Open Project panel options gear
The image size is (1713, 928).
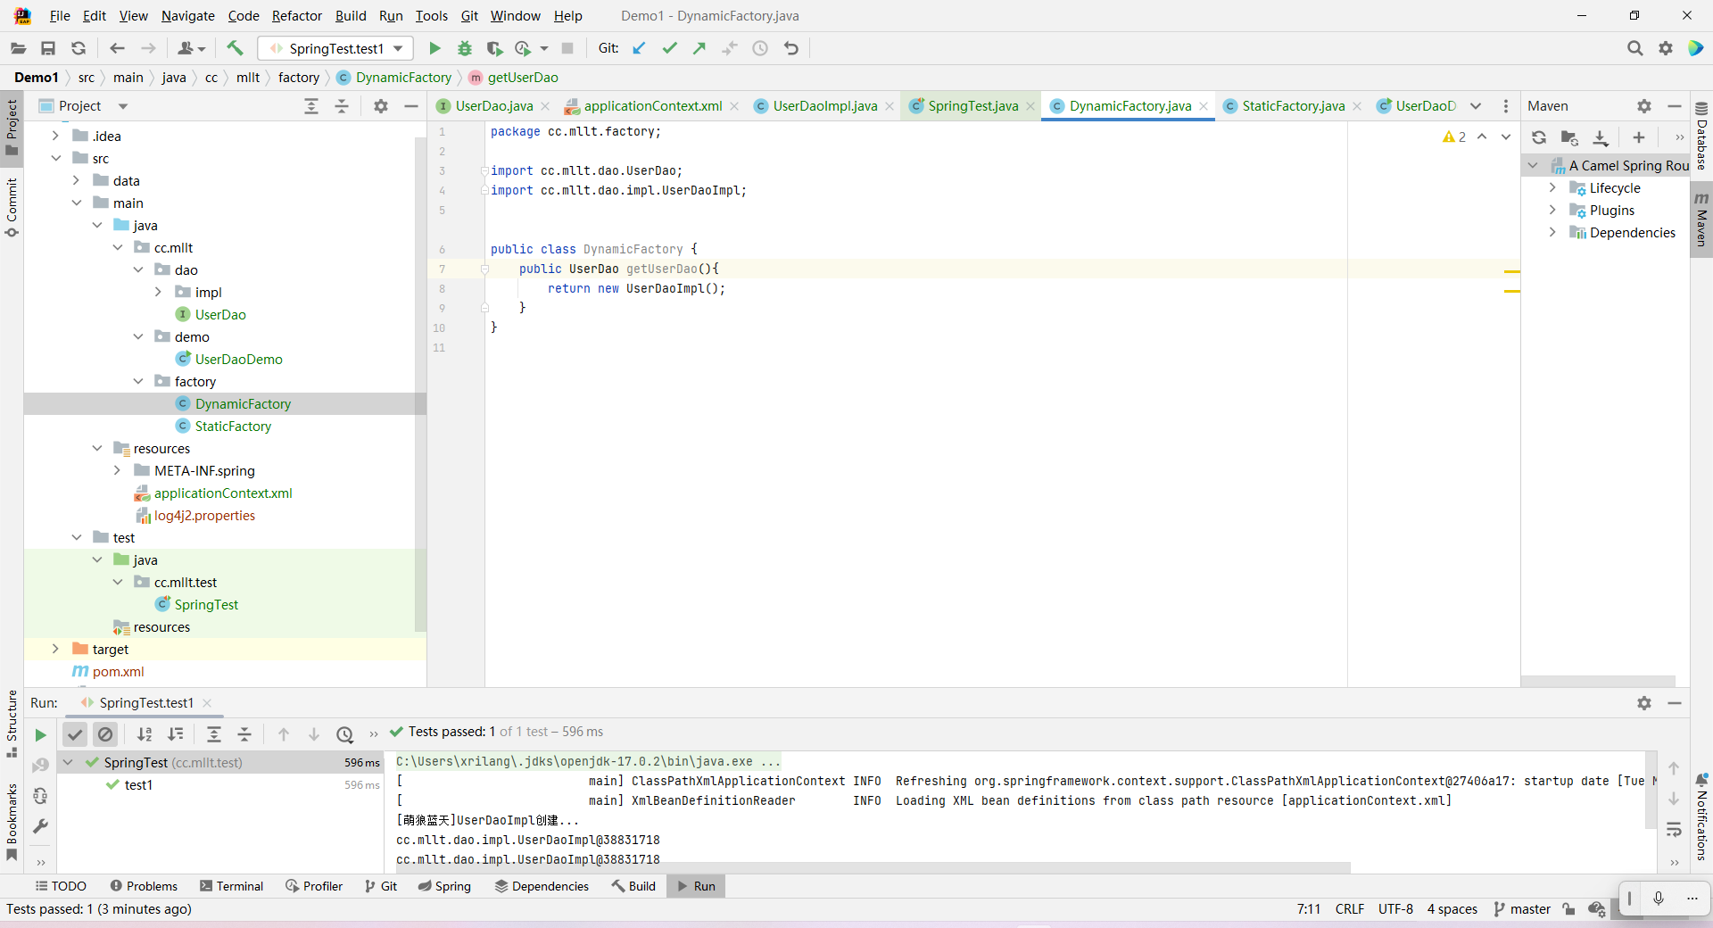[381, 106]
